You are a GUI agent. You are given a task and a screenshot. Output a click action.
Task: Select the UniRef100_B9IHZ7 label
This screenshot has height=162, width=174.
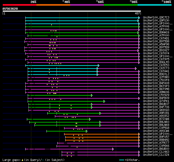coord(156,50)
